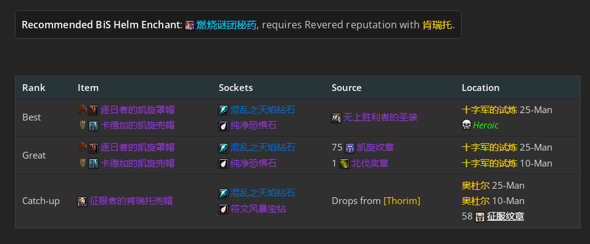
Task: Click the 北伐奖章 trophy icon
Action: pos(344,163)
